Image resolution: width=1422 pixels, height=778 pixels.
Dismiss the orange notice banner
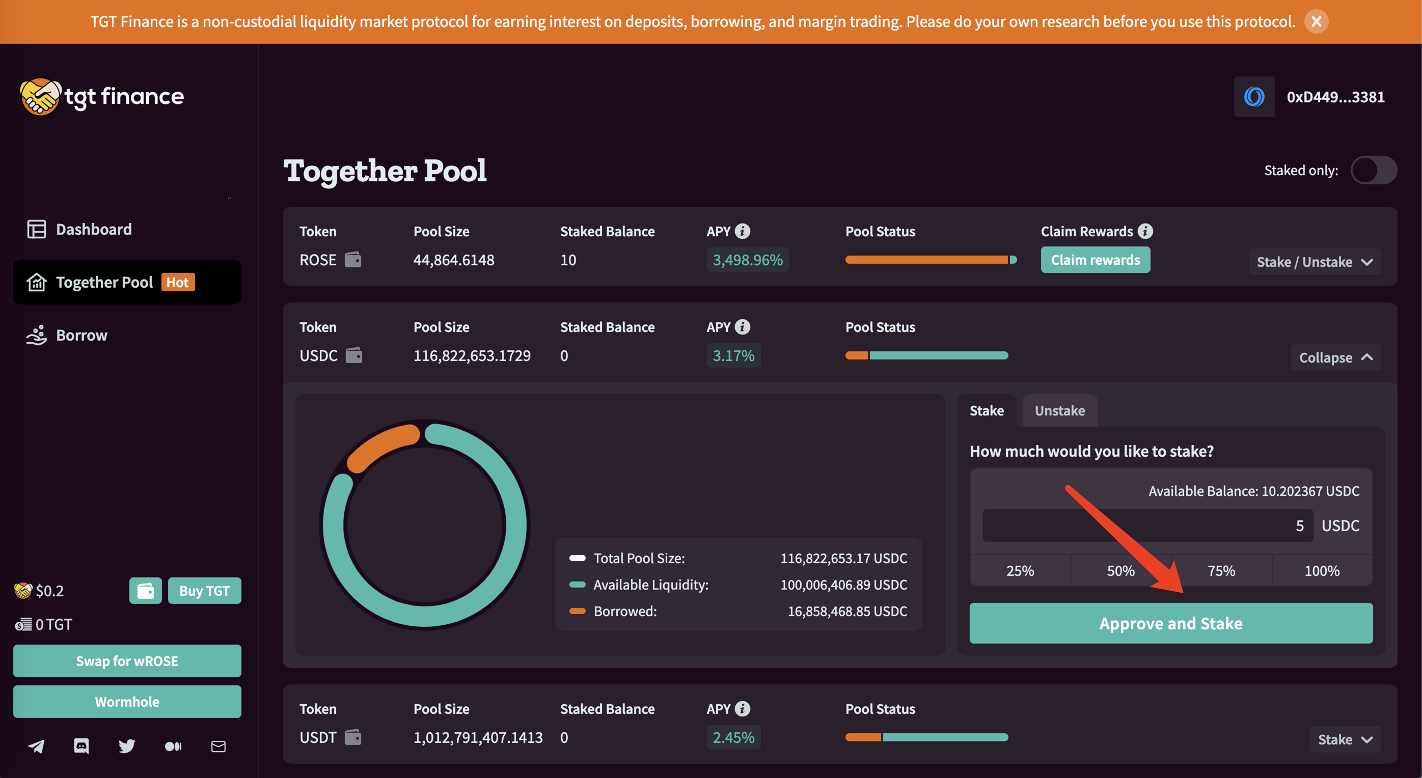coord(1316,21)
